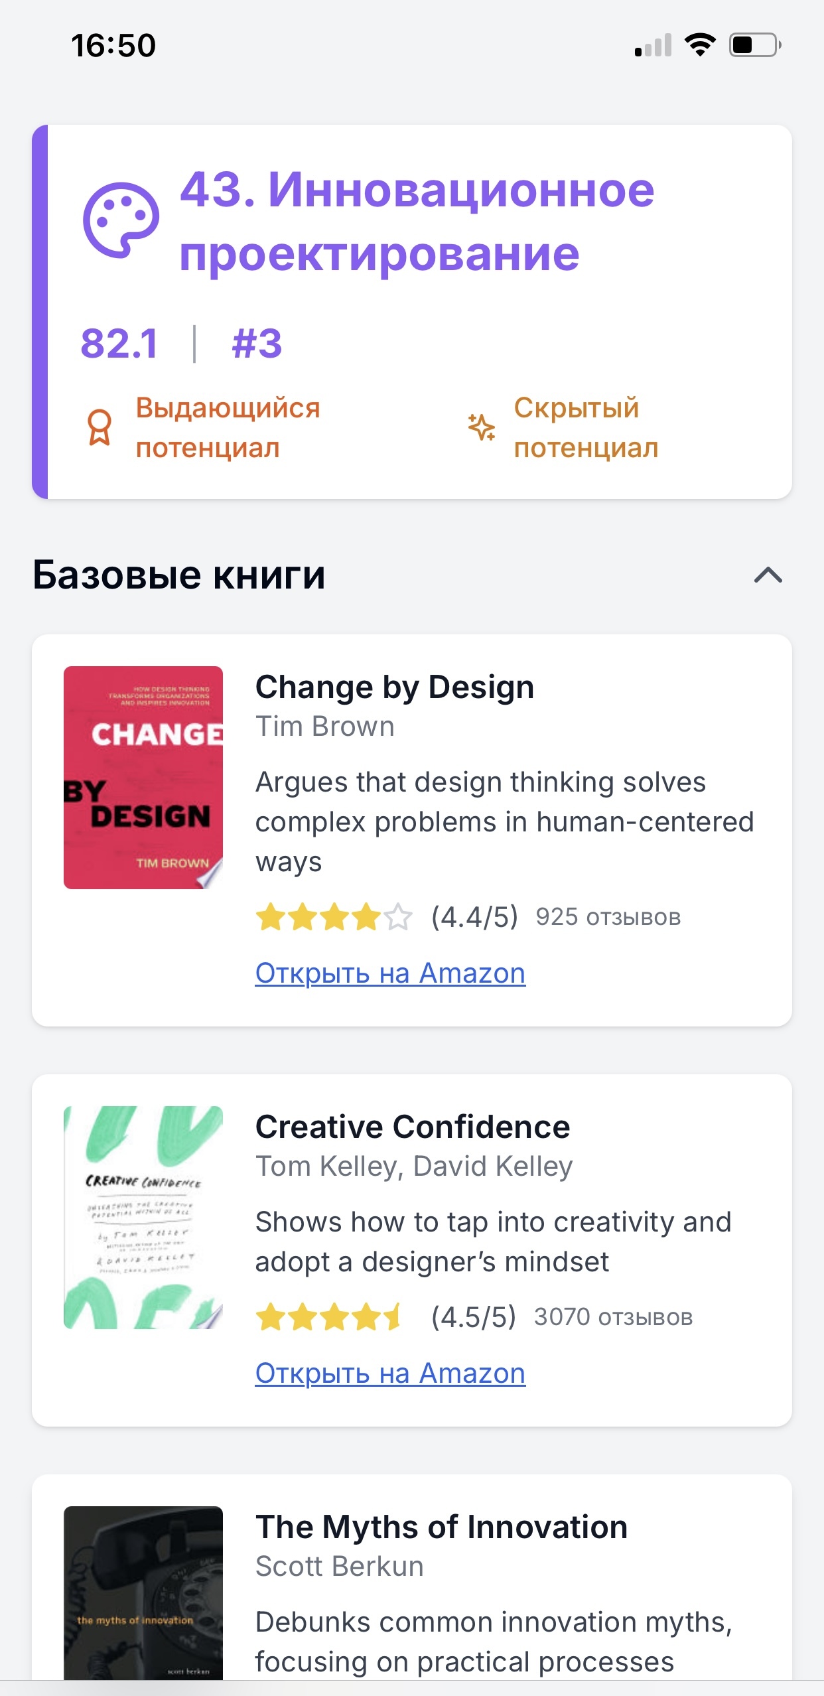The image size is (824, 1696).
Task: Tap the Wi-Fi icon in the status bar
Action: [x=700, y=44]
